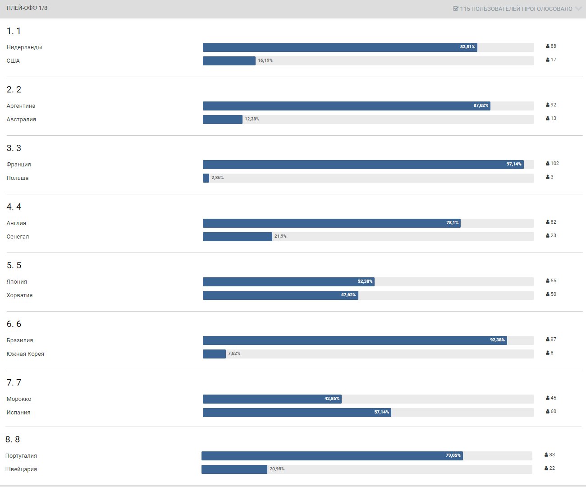Image resolution: width=586 pixels, height=487 pixels.
Task: Click the voter icon beside Хорватия's 50 votes
Action: click(548, 294)
